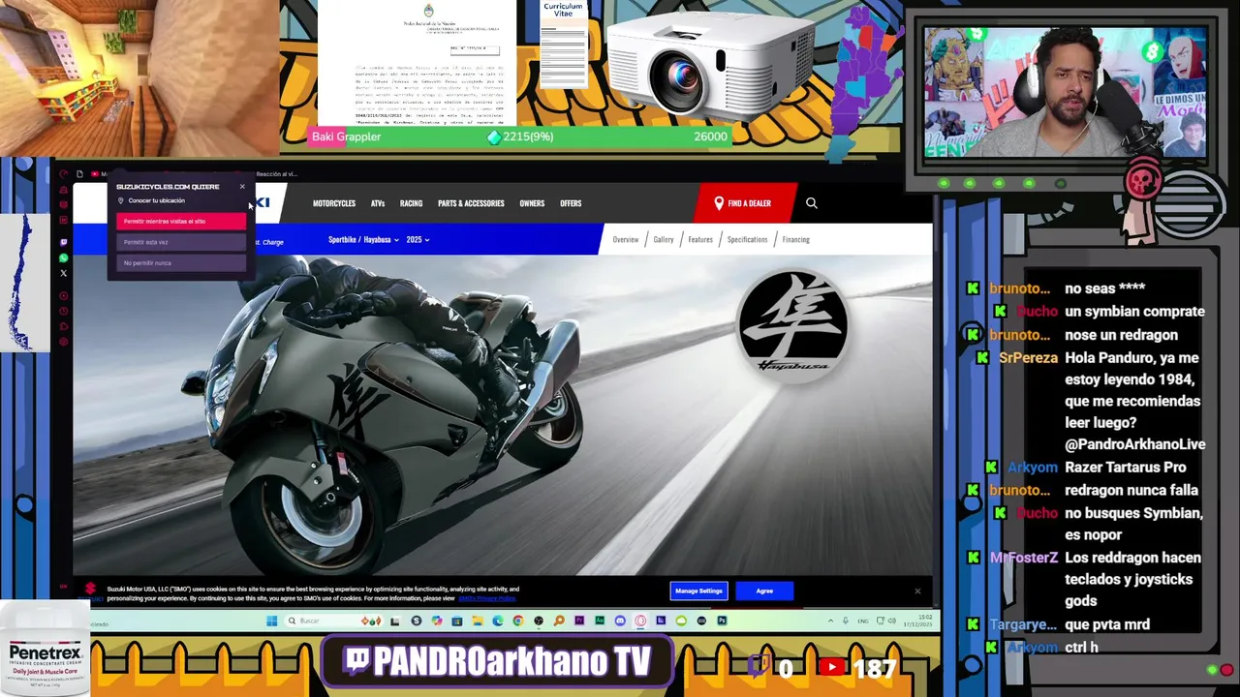
Task: Expand the Sportbike / Hayabusa dropdown
Action: point(363,240)
